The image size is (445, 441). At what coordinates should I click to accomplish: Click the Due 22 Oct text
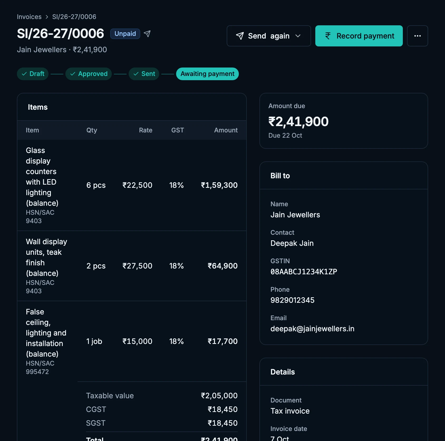(285, 136)
